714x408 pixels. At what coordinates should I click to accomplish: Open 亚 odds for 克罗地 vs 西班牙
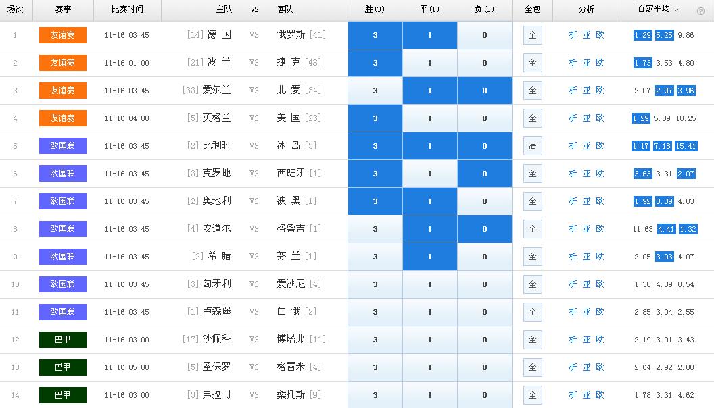point(586,174)
